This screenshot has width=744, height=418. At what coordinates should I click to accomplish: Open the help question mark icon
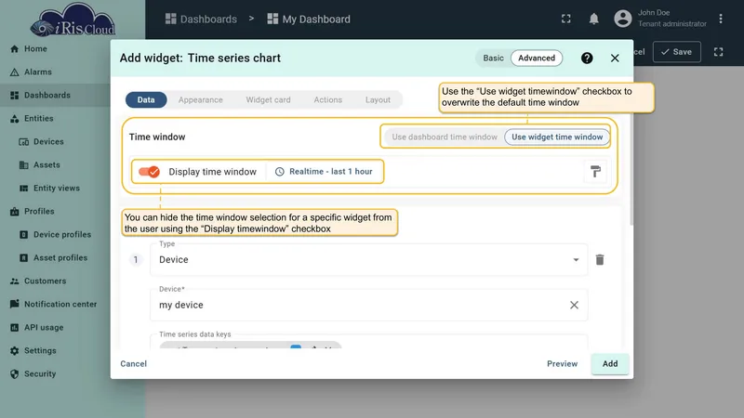(x=587, y=58)
